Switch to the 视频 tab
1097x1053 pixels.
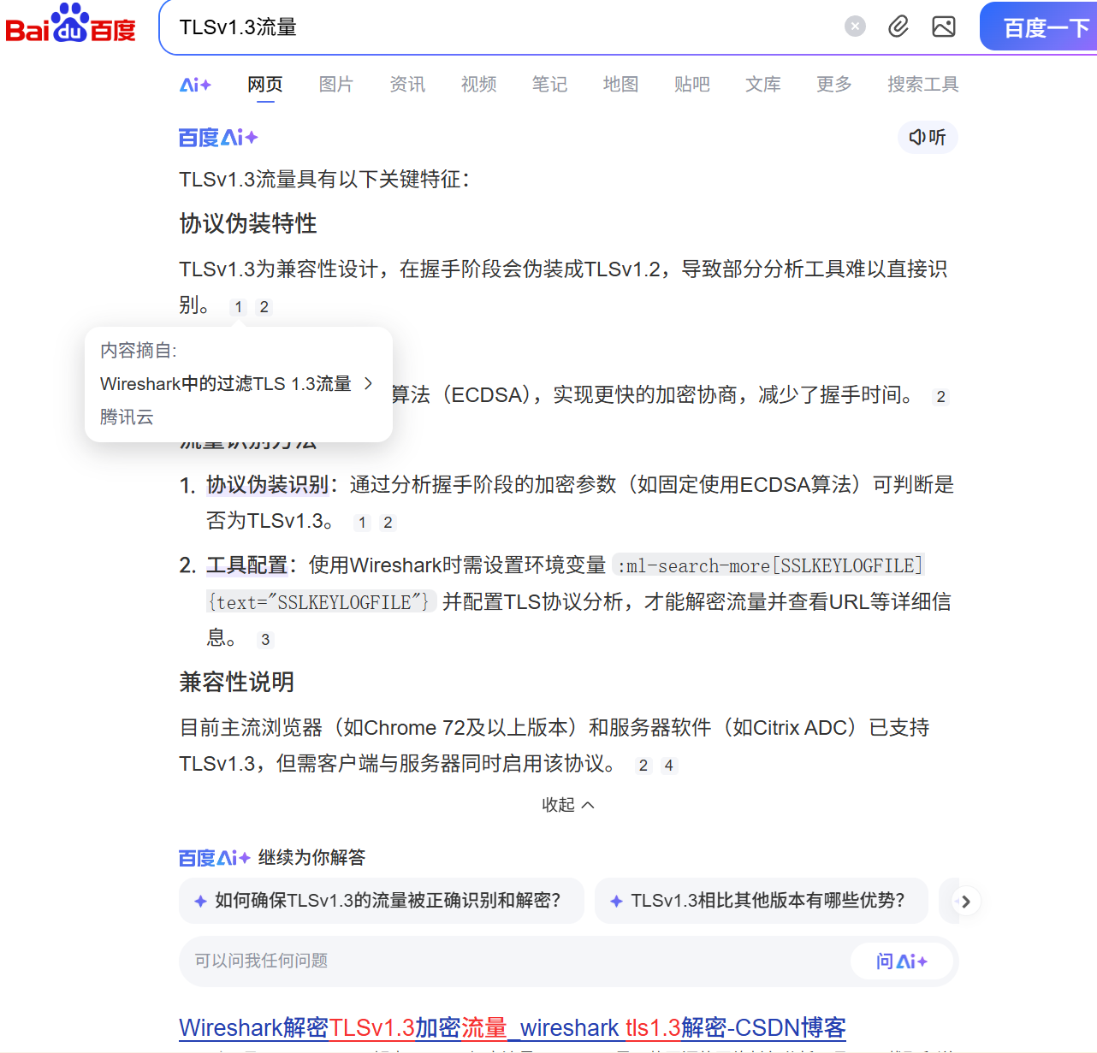click(479, 85)
